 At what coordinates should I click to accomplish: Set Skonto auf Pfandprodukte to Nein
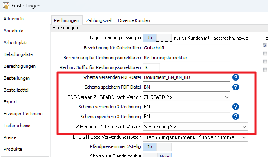[164, 155]
